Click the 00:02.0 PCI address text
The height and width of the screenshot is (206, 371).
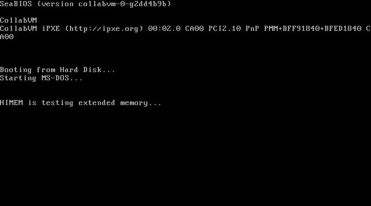164,29
